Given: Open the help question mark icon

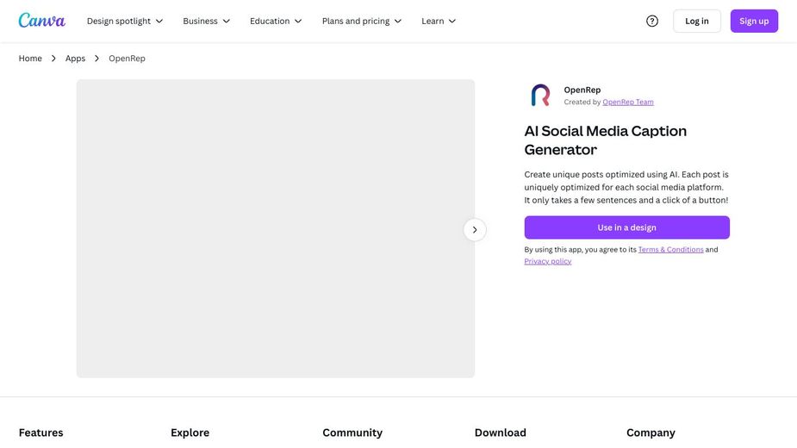Looking at the screenshot, I should point(652,21).
